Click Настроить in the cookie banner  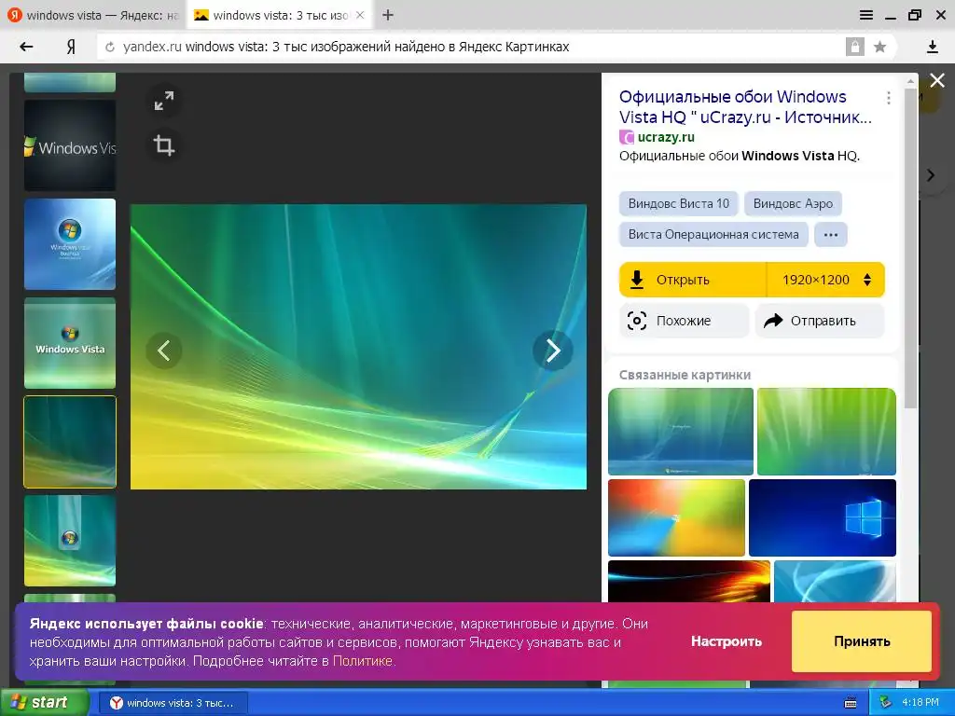[726, 641]
